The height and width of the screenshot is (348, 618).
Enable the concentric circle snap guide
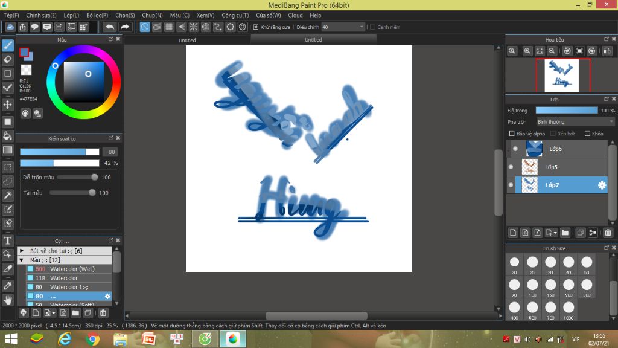coord(206,27)
